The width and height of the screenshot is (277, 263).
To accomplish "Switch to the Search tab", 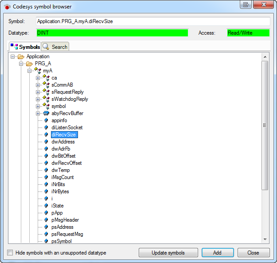I will point(55,47).
